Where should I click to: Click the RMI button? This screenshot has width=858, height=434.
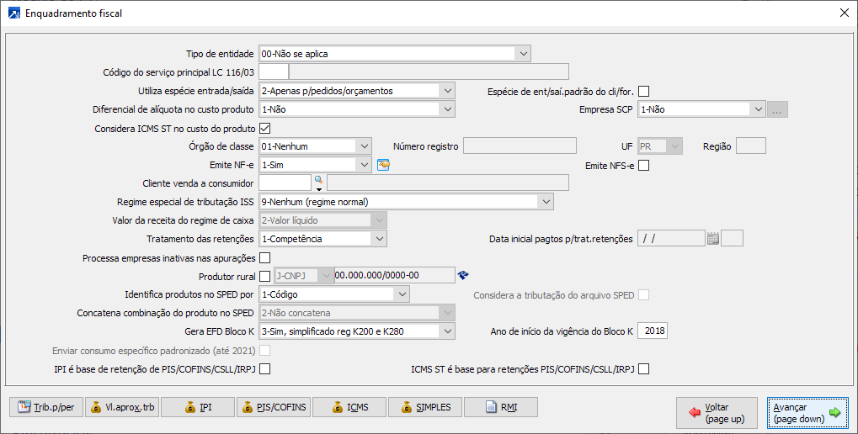(501, 408)
